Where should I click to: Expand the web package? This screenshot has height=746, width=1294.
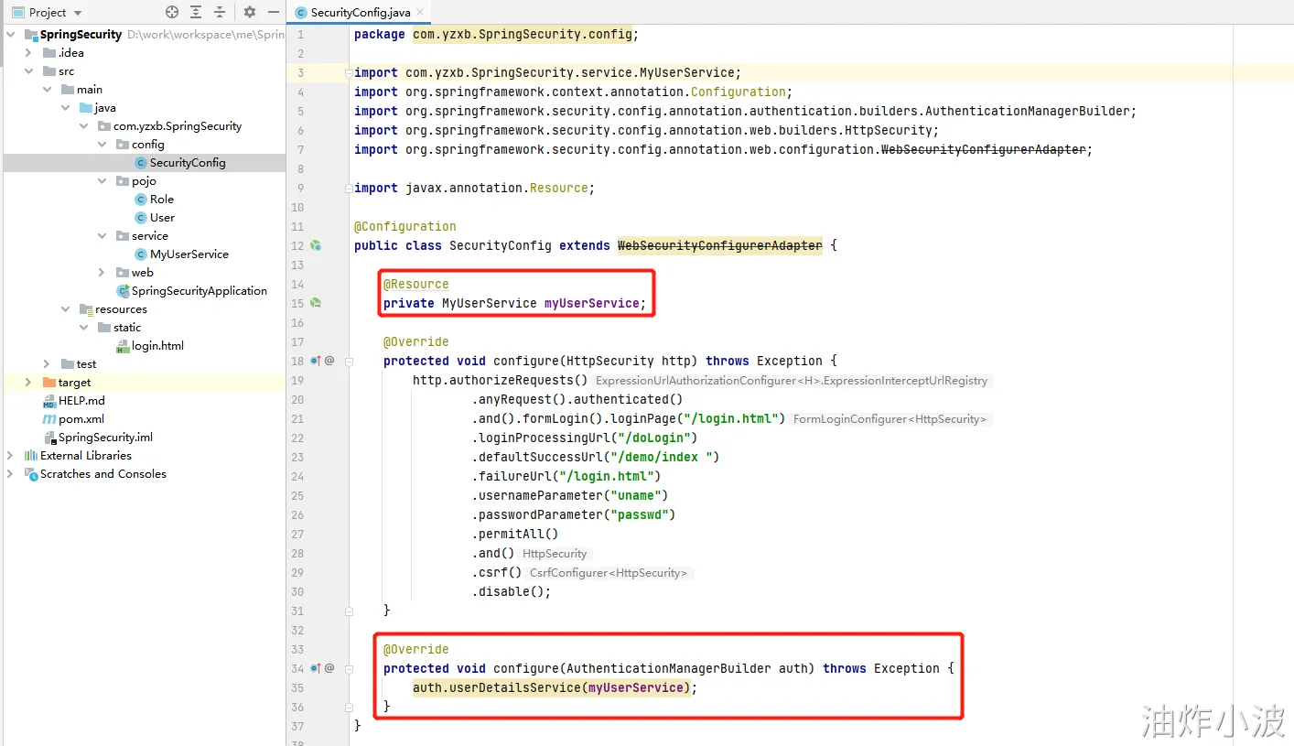102,273
